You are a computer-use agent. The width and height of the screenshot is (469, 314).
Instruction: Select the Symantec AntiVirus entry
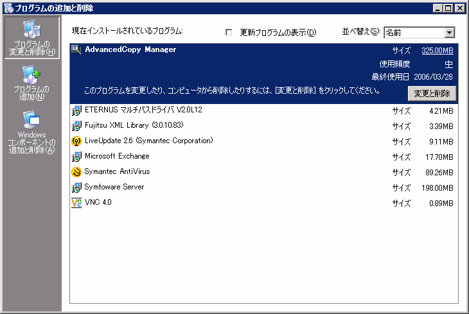point(264,172)
